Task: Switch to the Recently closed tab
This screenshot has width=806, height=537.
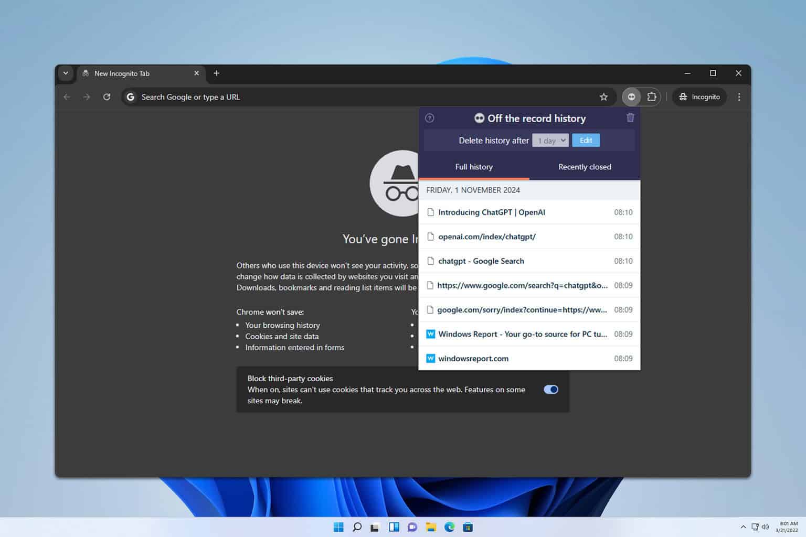Action: [584, 167]
